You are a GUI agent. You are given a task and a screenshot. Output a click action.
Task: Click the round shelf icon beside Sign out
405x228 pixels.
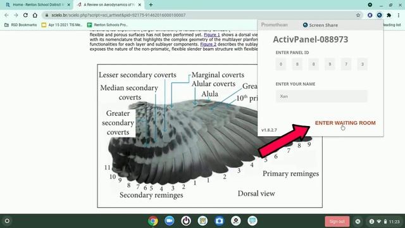[358, 222]
